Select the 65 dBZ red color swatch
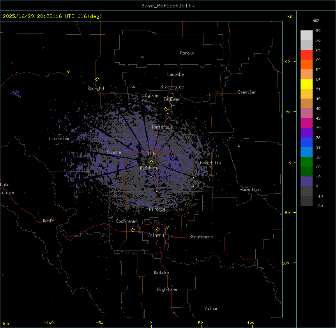 pos(306,55)
